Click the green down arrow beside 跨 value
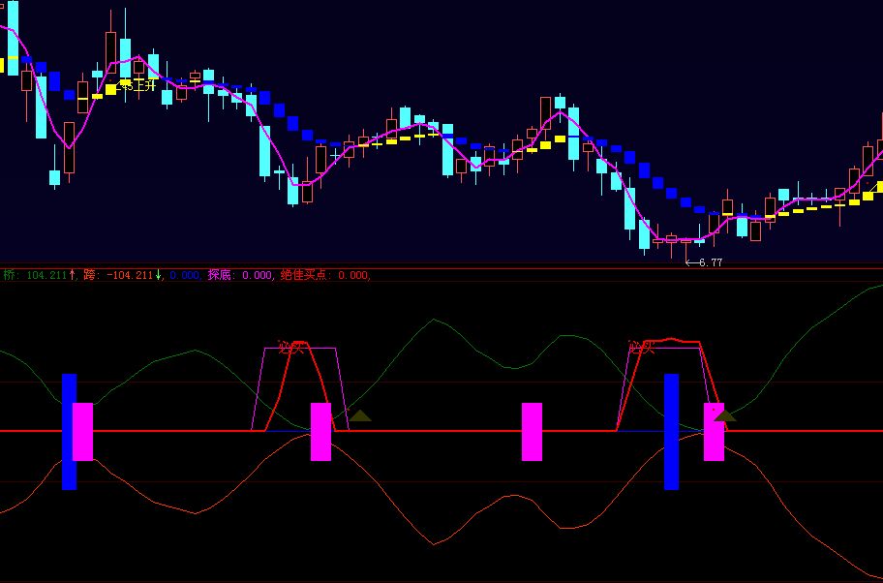This screenshot has width=883, height=583. [159, 275]
